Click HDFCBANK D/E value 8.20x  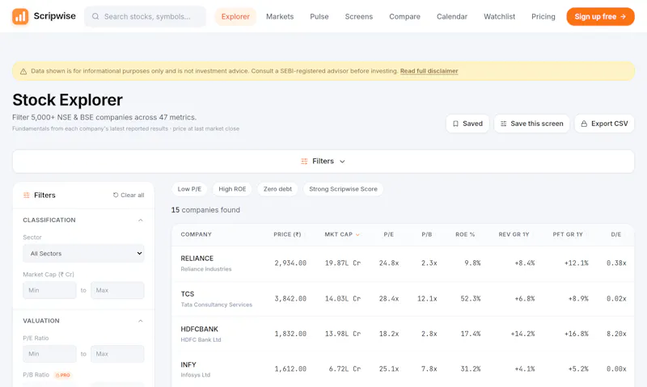point(616,334)
